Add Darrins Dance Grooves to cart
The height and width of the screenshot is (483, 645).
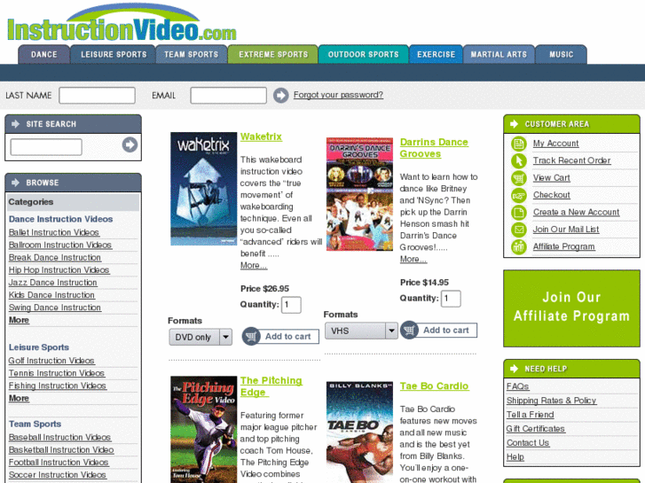point(439,330)
